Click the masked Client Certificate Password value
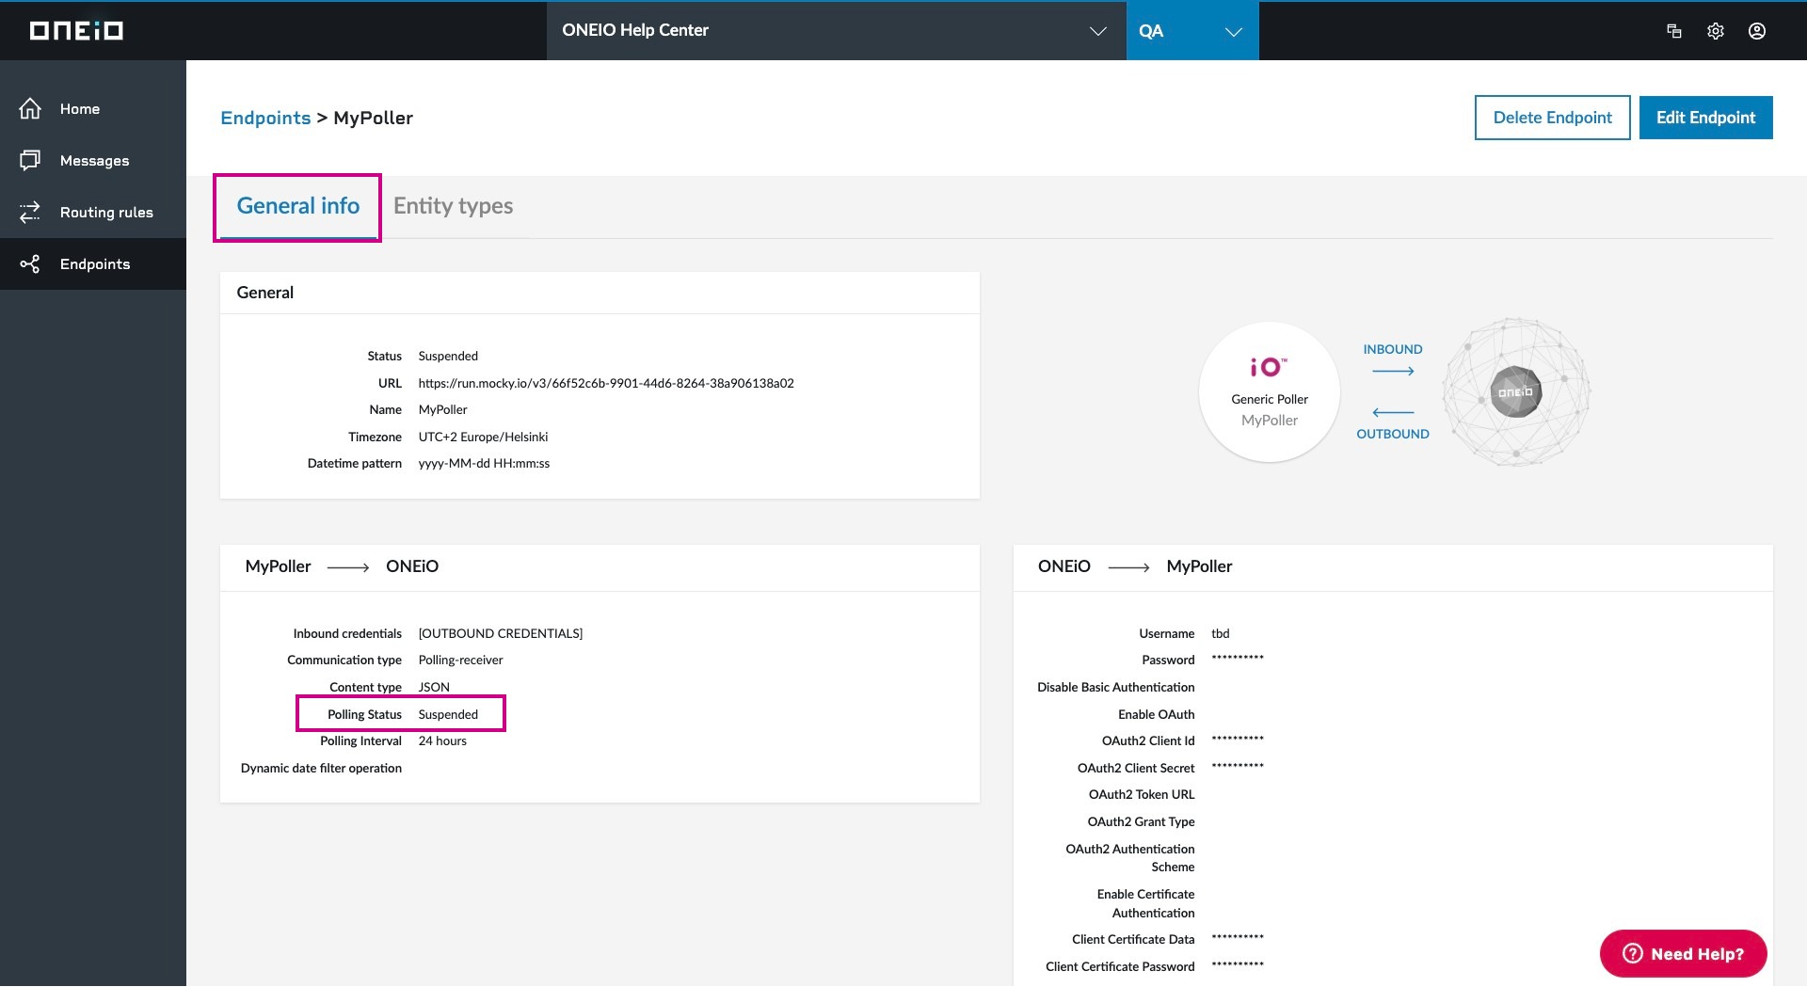This screenshot has height=987, width=1807. click(x=1238, y=965)
